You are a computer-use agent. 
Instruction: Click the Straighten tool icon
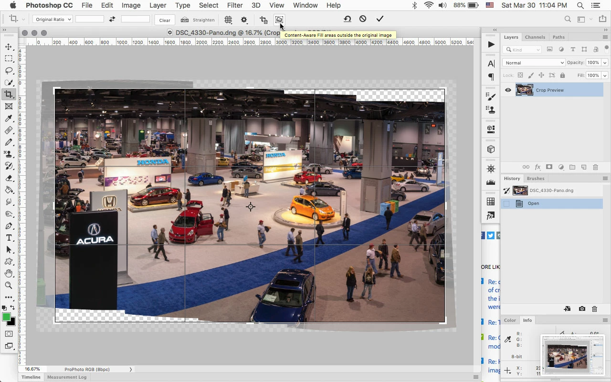tap(185, 20)
